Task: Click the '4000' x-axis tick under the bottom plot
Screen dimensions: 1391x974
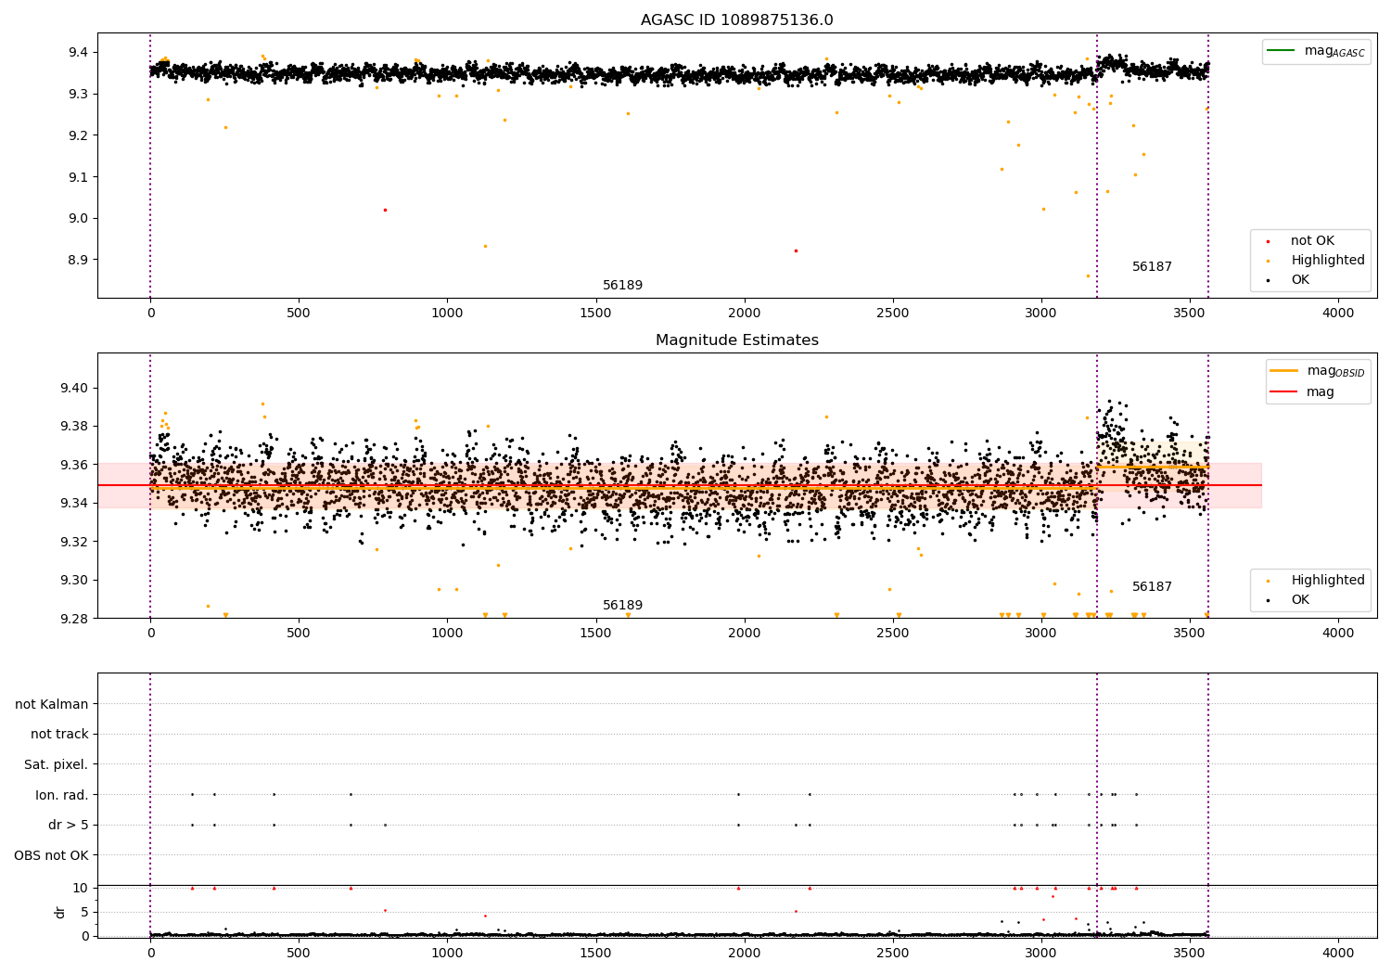Action: [1338, 953]
